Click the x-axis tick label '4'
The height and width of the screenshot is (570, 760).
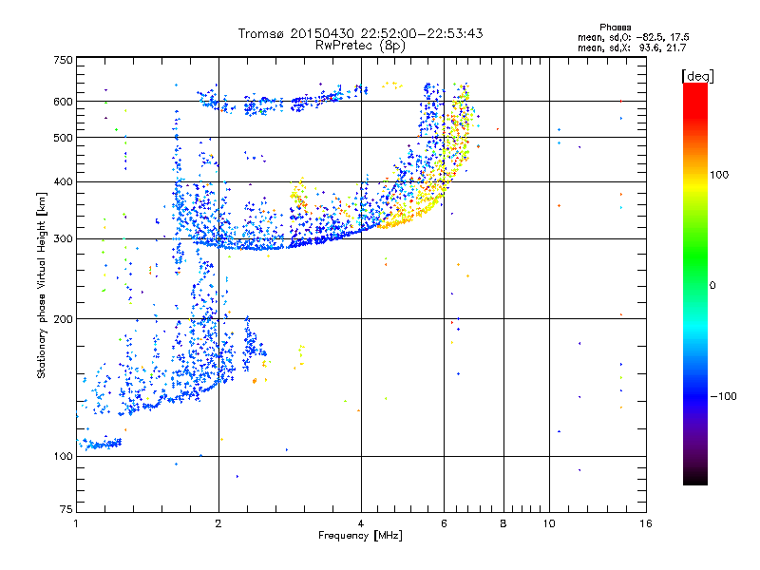(x=361, y=523)
